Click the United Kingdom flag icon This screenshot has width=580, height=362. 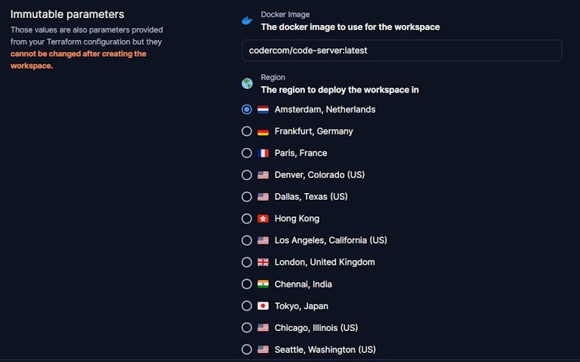click(263, 262)
